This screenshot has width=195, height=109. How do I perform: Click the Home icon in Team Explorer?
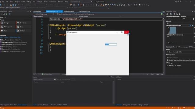pos(4,14)
